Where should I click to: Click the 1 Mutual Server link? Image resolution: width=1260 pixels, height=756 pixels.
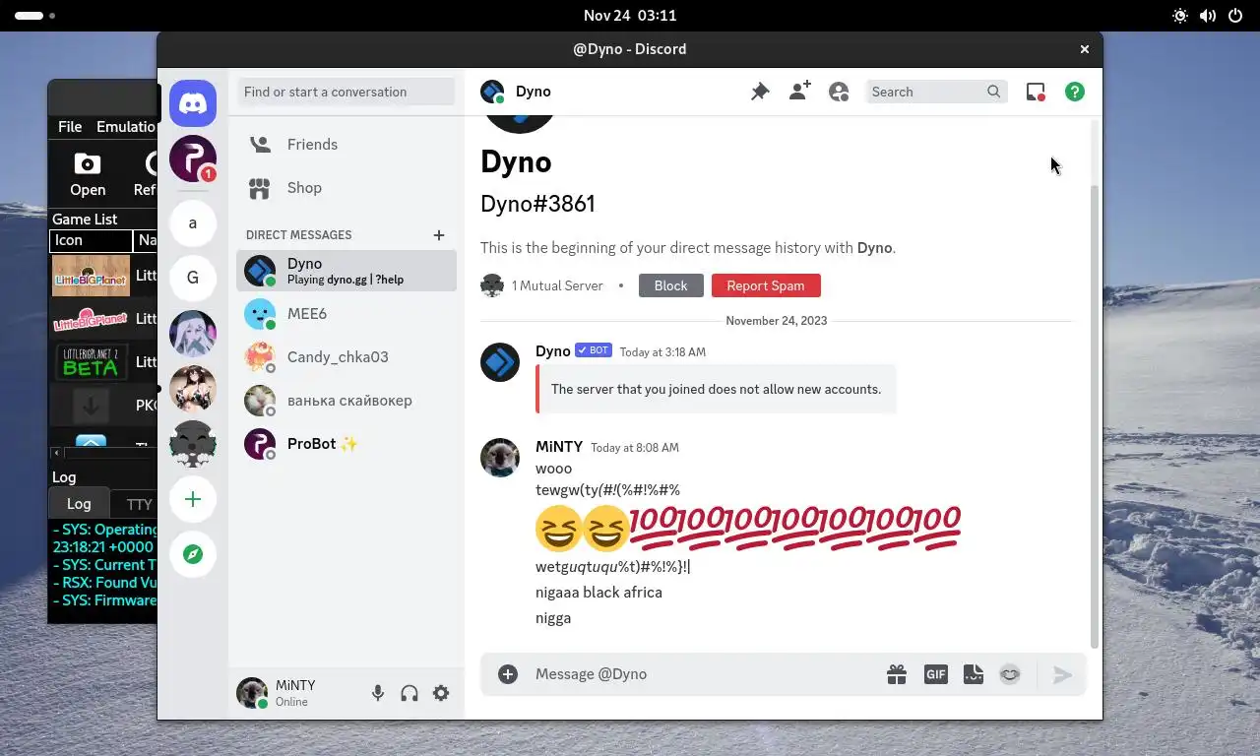[557, 285]
